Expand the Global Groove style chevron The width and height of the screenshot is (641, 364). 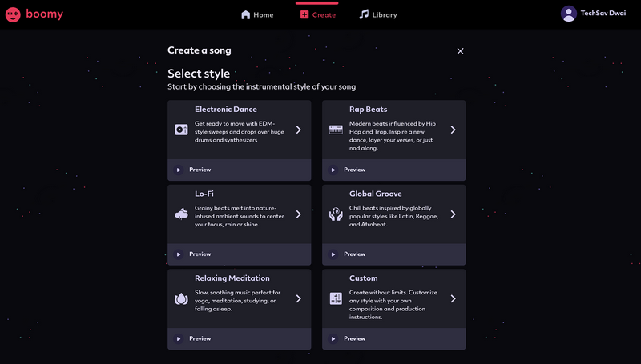pos(453,214)
